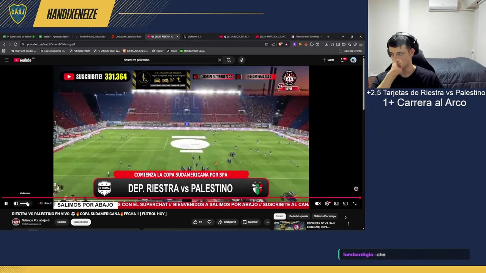This screenshot has width=486, height=273.
Task: Click the red live progress bar
Action: point(181,198)
